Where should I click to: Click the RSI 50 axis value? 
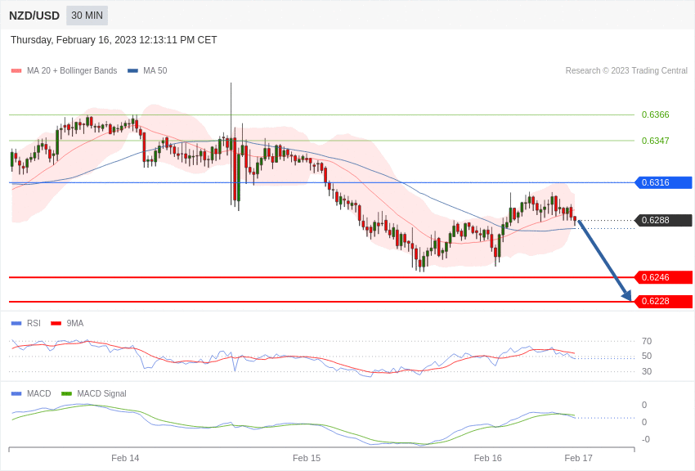pyautogui.click(x=647, y=356)
